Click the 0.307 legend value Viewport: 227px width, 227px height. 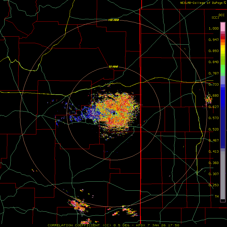(x=214, y=174)
